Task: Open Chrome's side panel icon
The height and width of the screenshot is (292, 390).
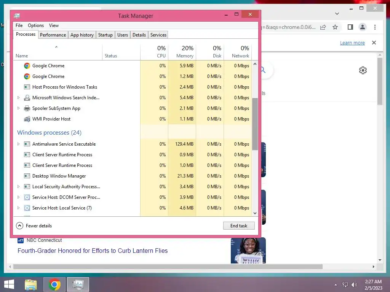Action: tap(350, 27)
